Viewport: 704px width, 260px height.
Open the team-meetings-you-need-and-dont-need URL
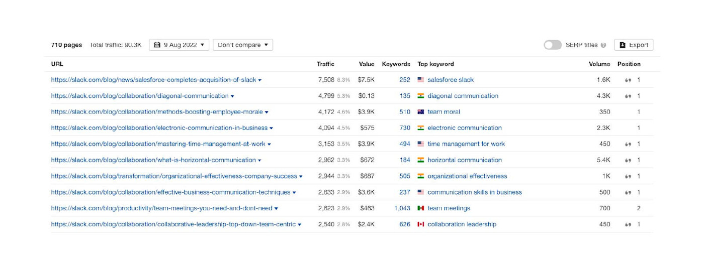pos(161,208)
